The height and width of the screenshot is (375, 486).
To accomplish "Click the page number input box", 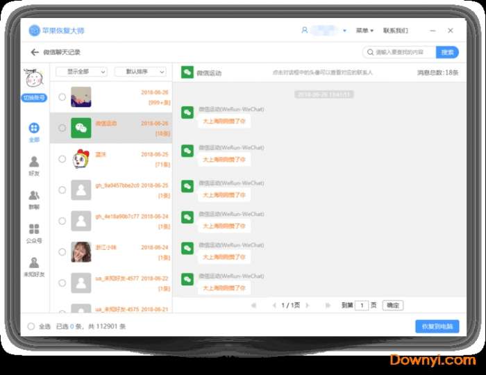I will point(362,306).
